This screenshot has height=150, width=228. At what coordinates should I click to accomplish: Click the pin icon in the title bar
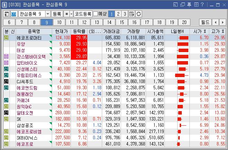pyautogui.click(x=189, y=5)
